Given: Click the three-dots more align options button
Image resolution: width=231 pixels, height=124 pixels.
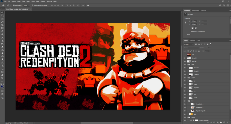Looking at the screenshot, I should (83, 5).
